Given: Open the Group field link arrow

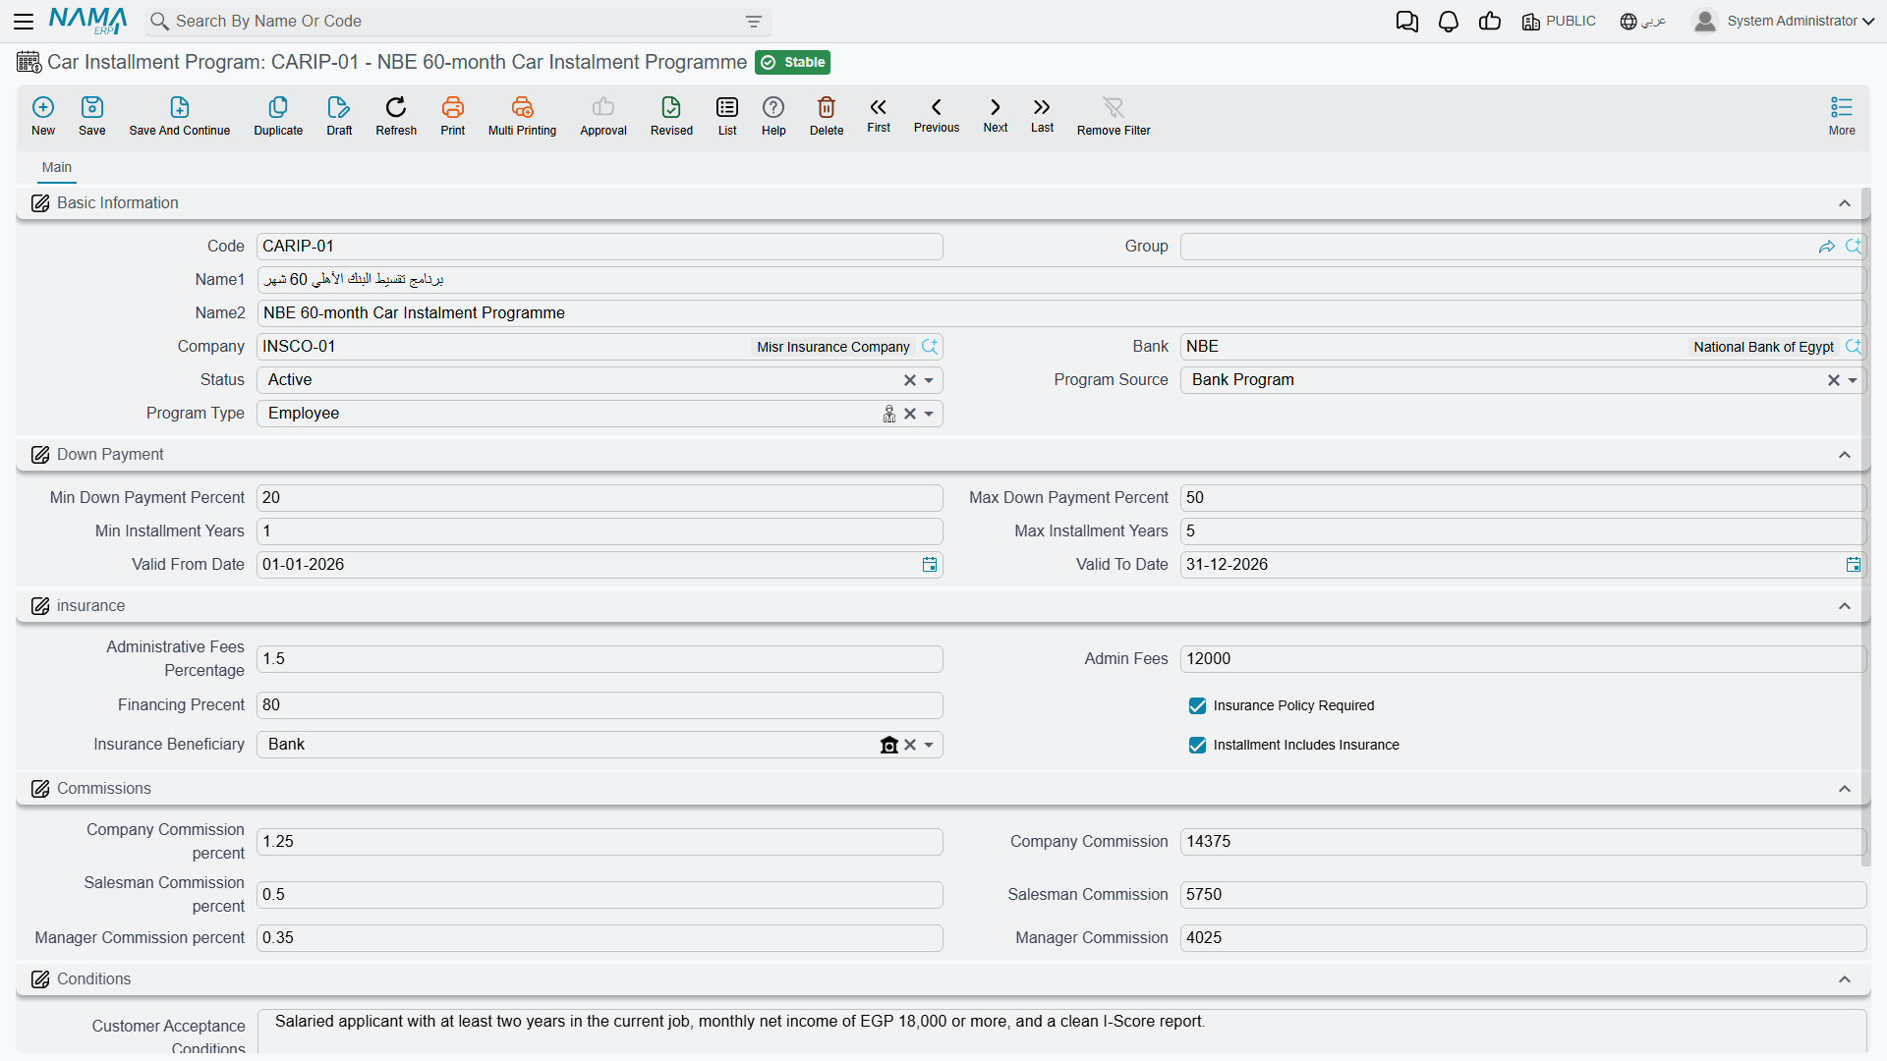Looking at the screenshot, I should coord(1827,247).
